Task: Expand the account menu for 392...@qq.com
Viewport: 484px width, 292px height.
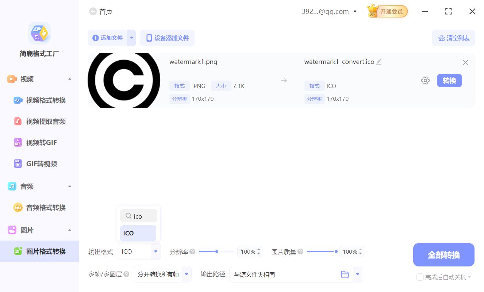Action: (x=354, y=11)
